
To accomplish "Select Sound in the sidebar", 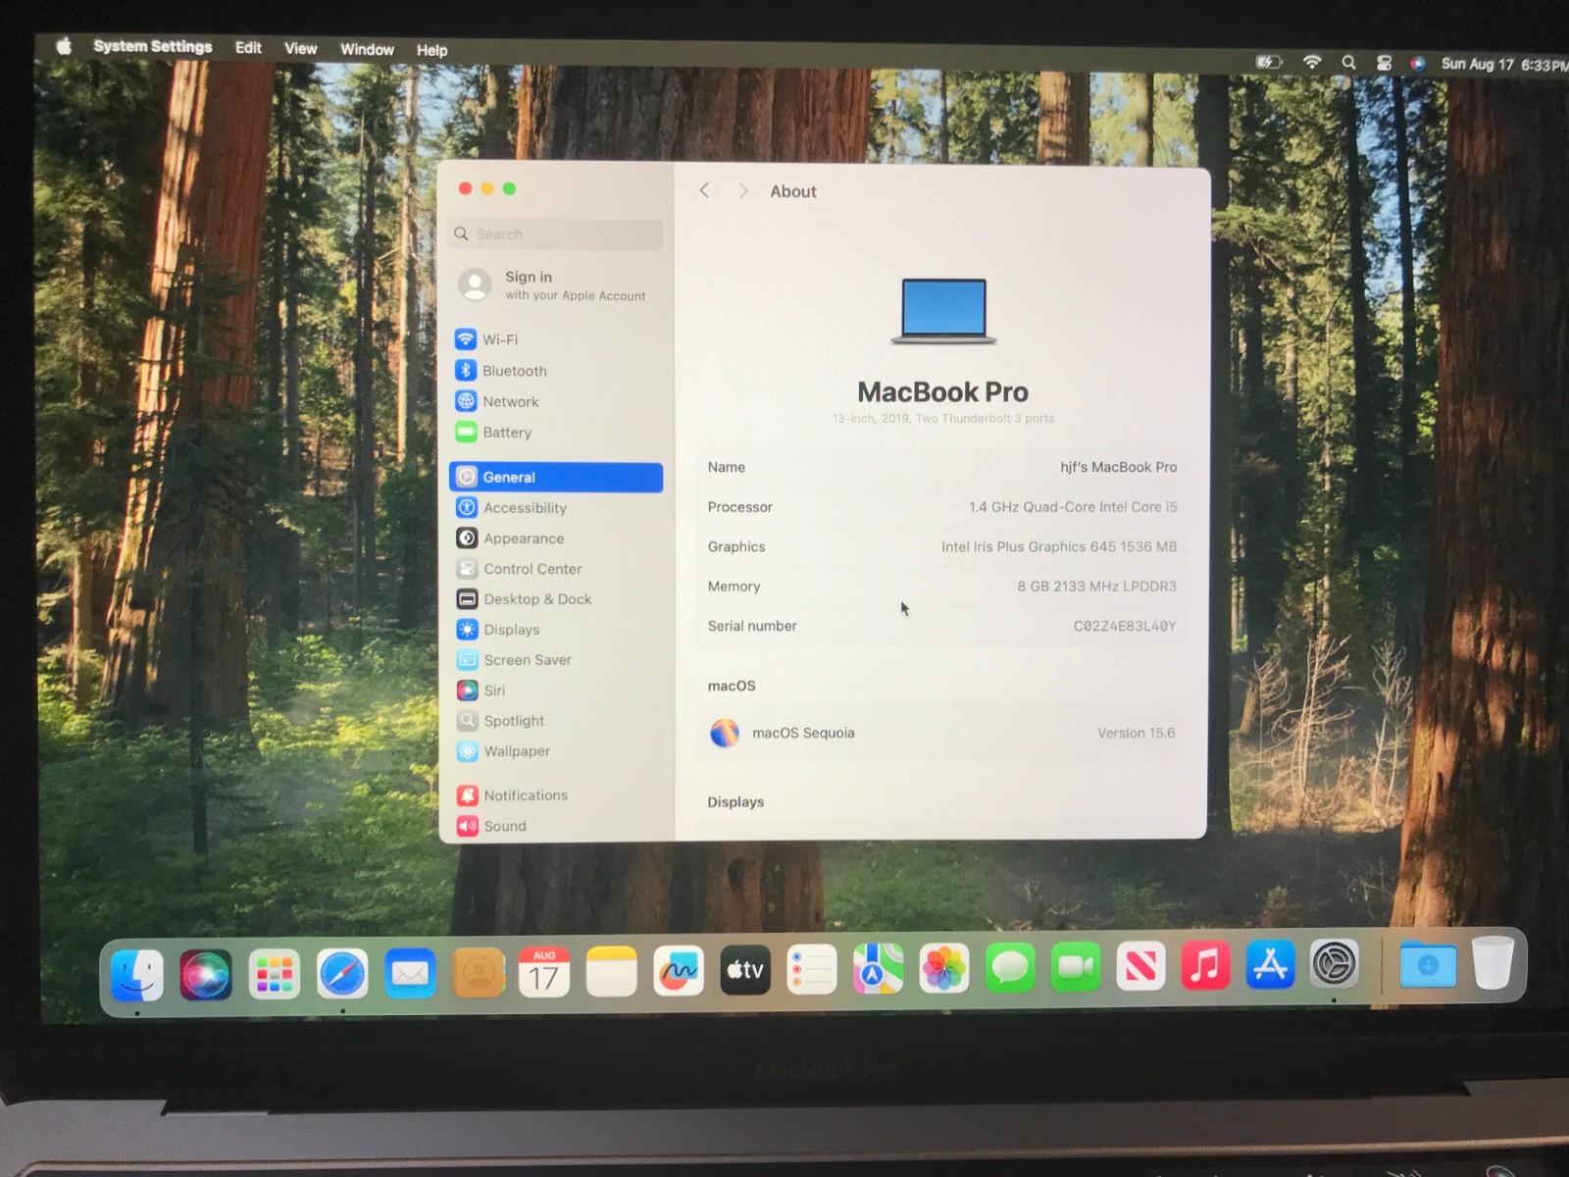I will (504, 826).
